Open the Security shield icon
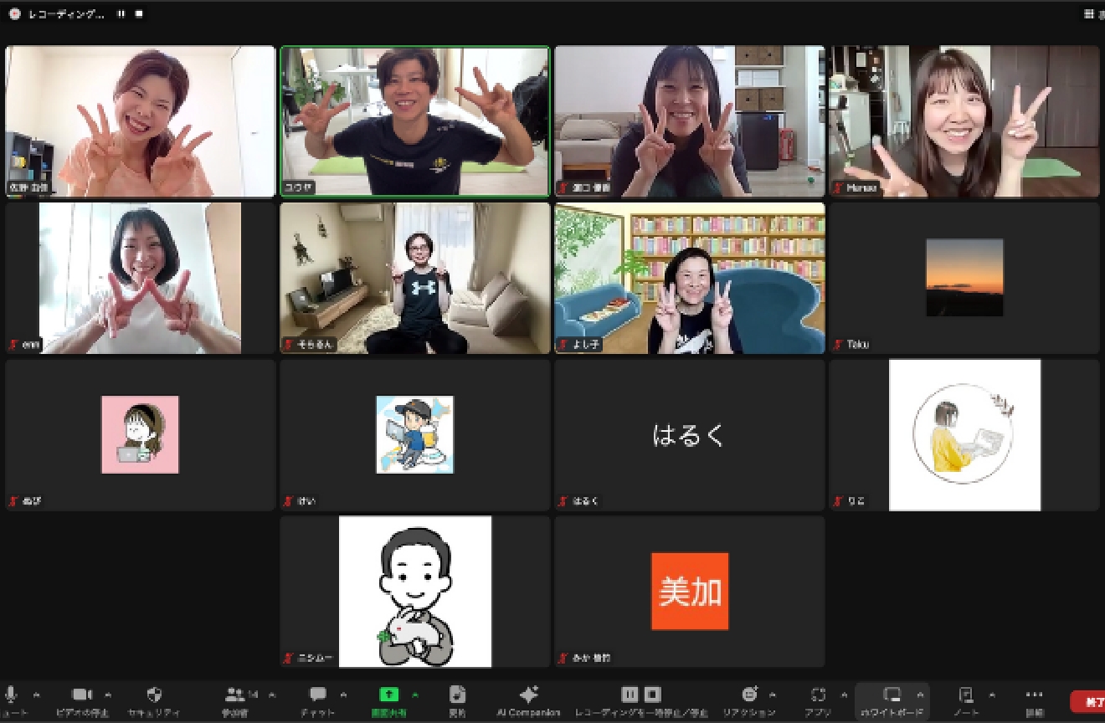This screenshot has height=723, width=1105. 154,695
